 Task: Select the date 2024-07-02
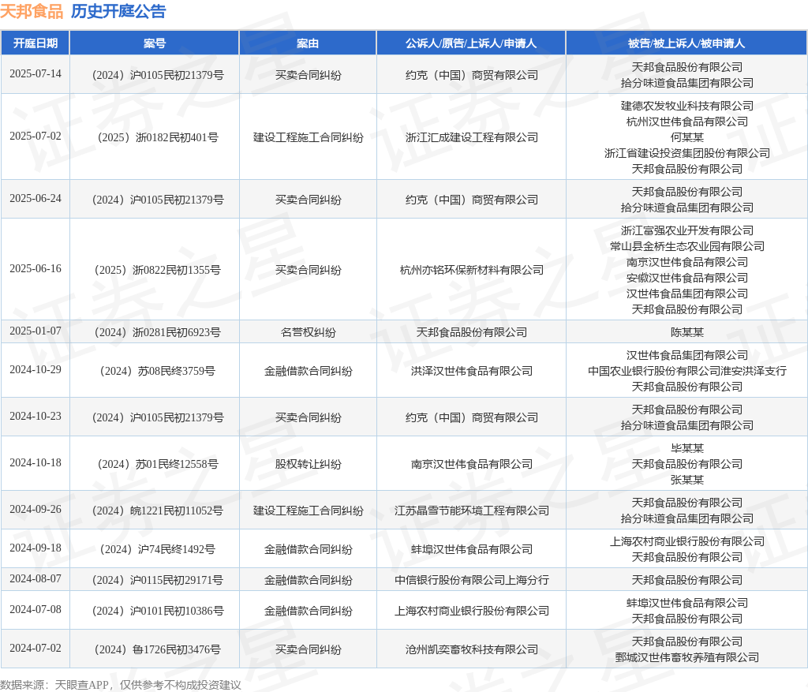click(35, 648)
